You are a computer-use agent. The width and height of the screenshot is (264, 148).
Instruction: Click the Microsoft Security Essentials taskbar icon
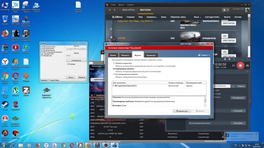pos(115,145)
